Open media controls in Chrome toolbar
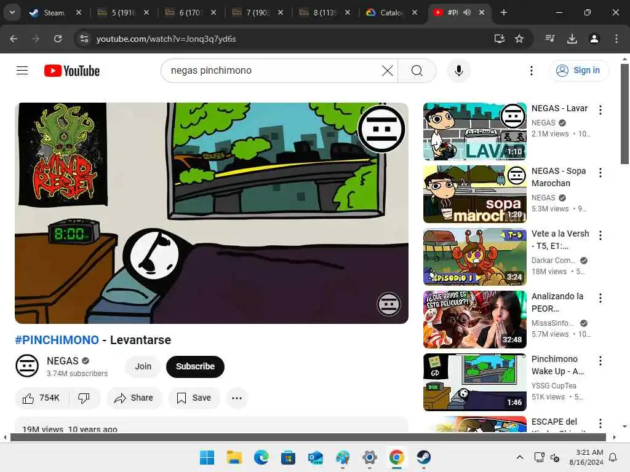The image size is (630, 472). pyautogui.click(x=549, y=39)
